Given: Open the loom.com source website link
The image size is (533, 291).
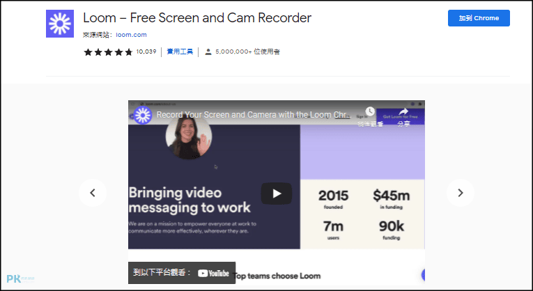Looking at the screenshot, I should (x=131, y=35).
